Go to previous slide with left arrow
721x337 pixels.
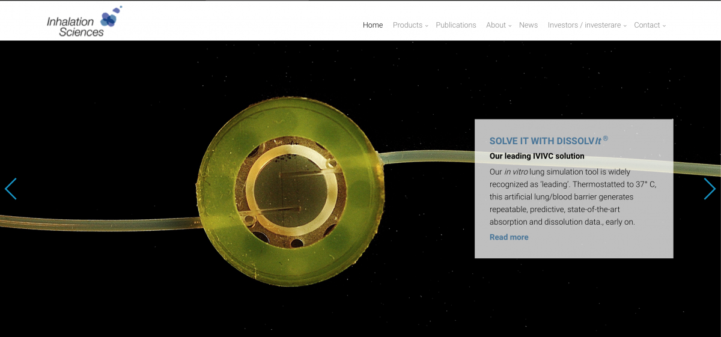11,189
